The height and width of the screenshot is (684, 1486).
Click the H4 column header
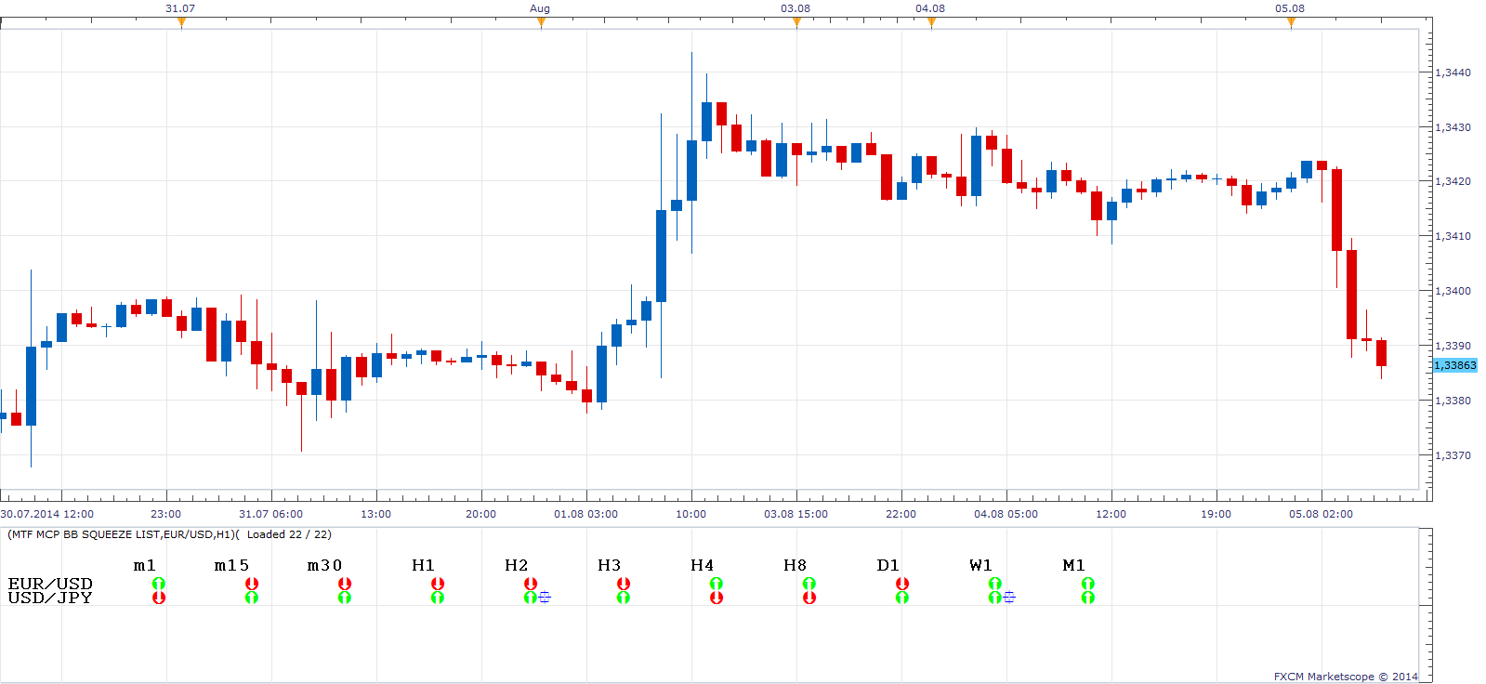[x=702, y=565]
